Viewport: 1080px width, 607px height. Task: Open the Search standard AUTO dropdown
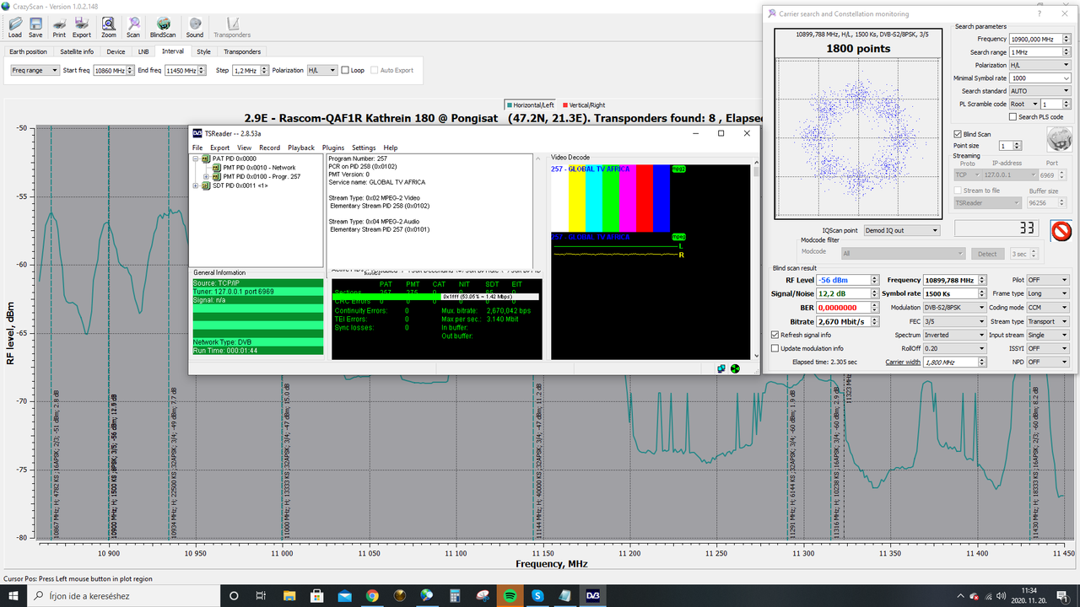(x=1040, y=91)
